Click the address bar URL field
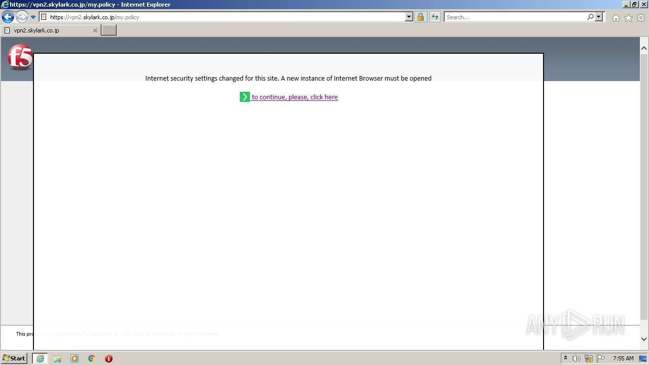This screenshot has width=649, height=365. coord(227,17)
